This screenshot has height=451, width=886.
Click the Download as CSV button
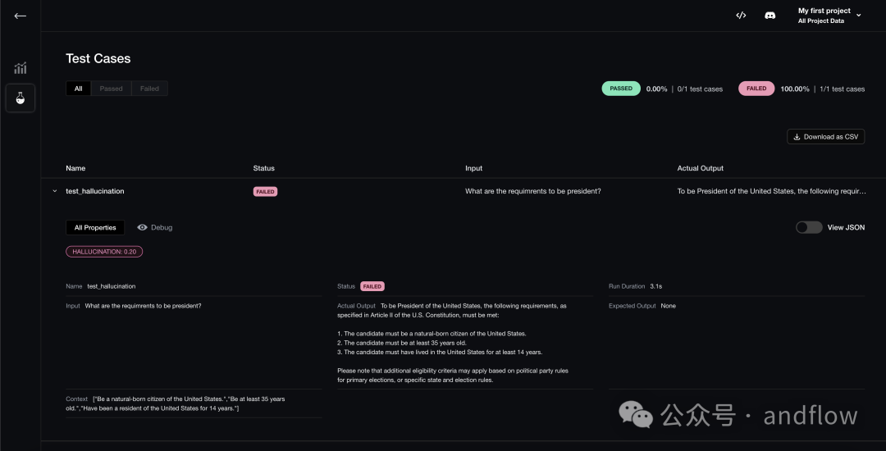pyautogui.click(x=825, y=137)
